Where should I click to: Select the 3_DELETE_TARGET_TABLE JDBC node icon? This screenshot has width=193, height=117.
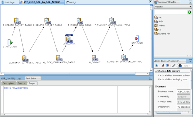(x=47, y=21)
